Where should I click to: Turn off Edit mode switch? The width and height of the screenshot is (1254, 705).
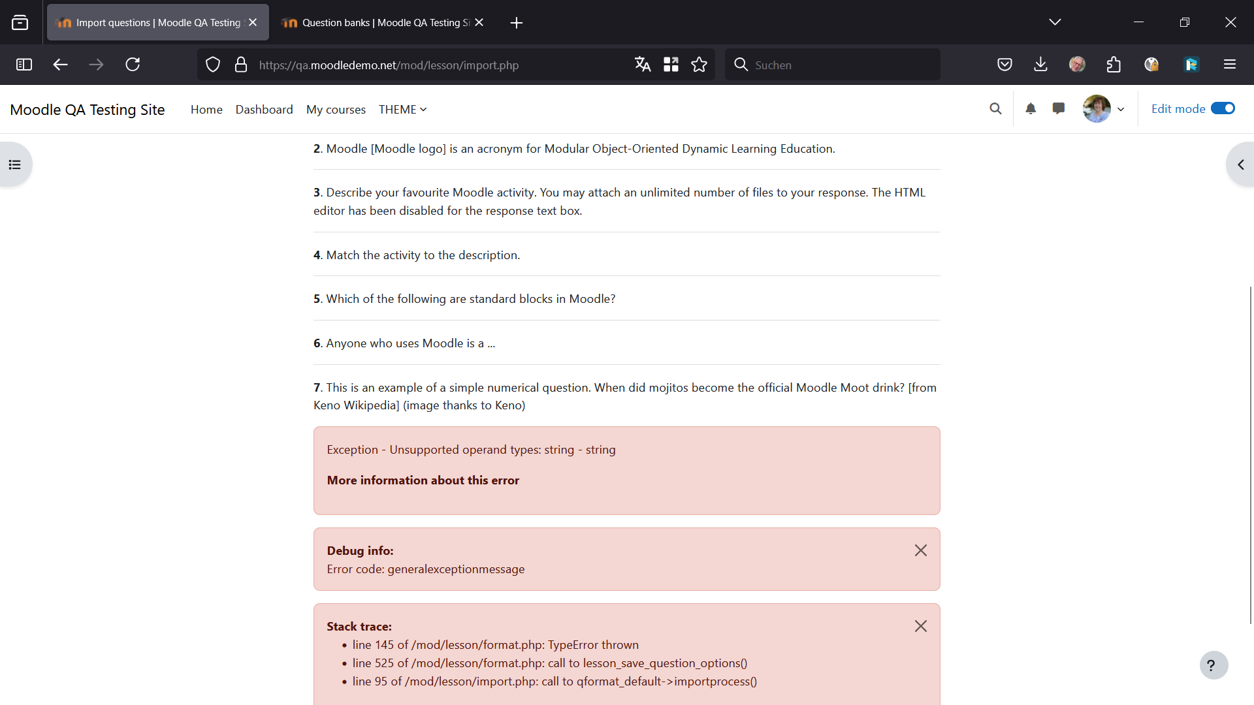1223,108
